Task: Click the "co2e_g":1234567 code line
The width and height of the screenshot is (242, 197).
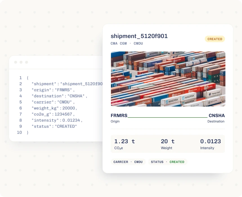Action: (x=53, y=114)
